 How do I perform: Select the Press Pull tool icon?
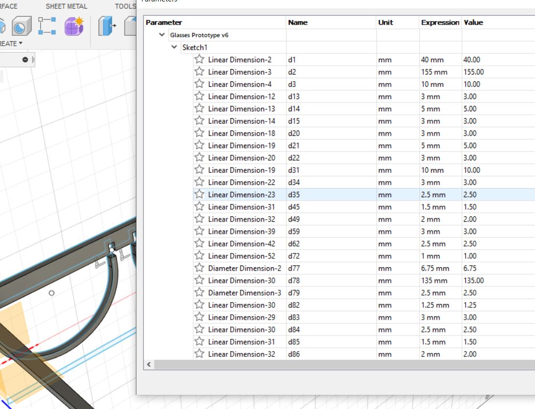pos(107,26)
